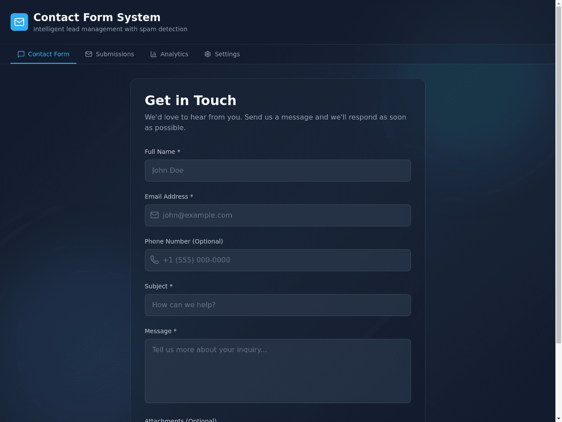
Task: Click the Email Address * label
Action: point(169,196)
